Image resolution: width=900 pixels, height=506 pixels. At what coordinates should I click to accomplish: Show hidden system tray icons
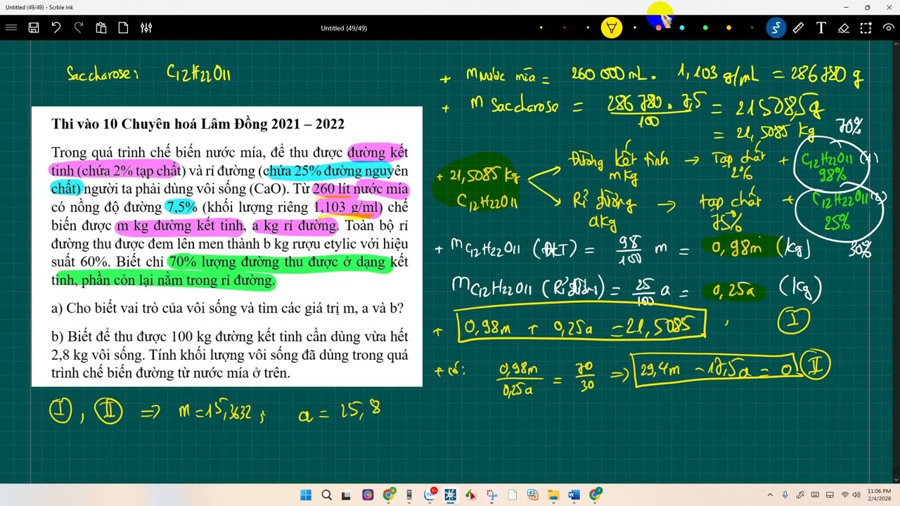coord(770,495)
